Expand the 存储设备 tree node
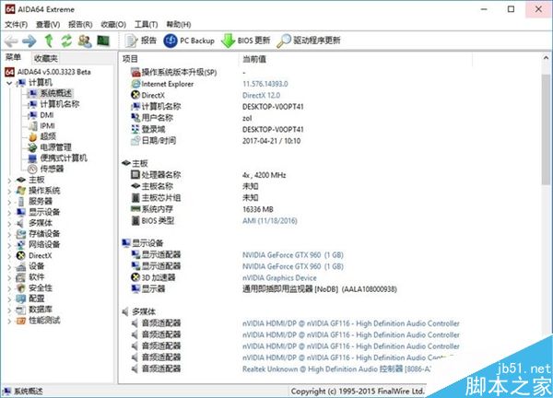The image size is (553, 398). 9,234
